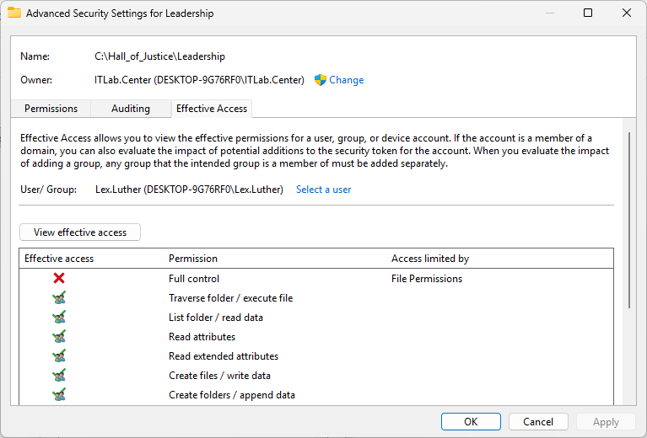Dismiss the dialog using Cancel
Viewport: 647px width, 438px height.
538,422
